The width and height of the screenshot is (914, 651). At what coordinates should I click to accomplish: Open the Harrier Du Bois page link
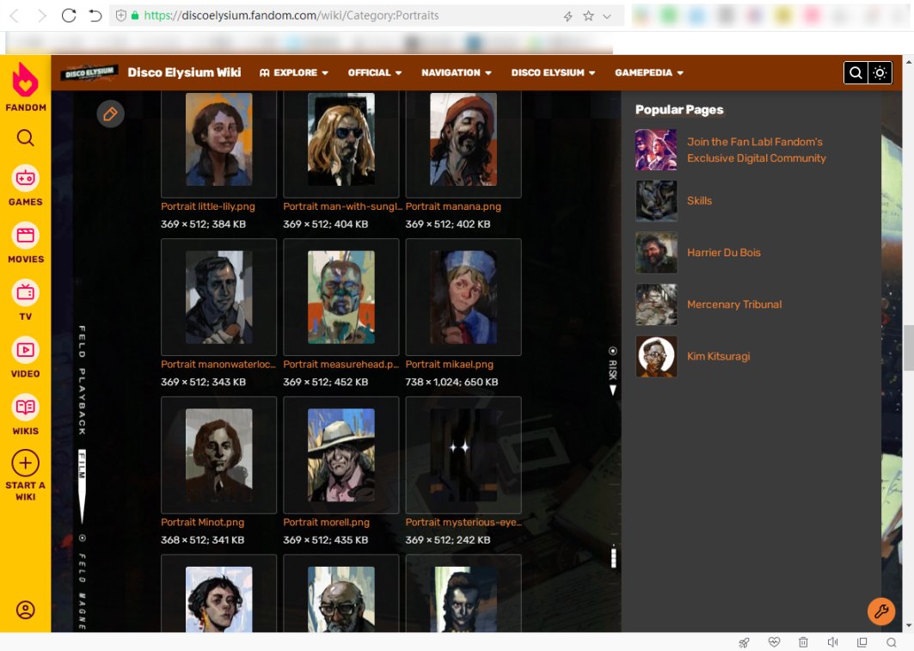(724, 252)
